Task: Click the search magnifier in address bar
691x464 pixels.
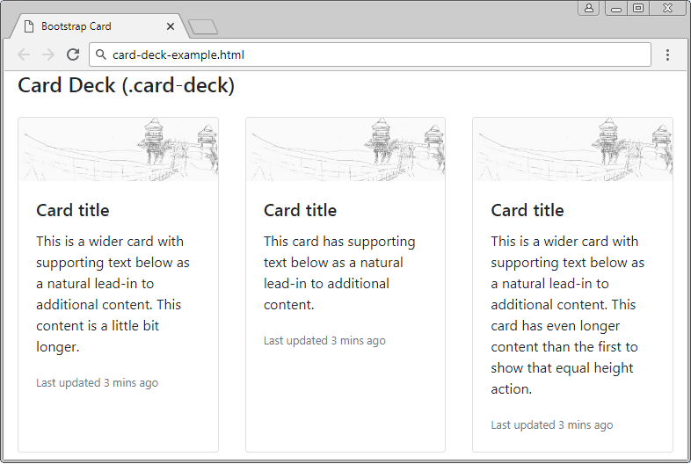Action: tap(101, 54)
